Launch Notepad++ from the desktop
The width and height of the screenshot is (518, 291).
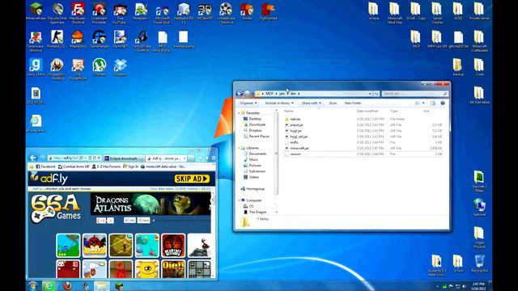tap(142, 11)
